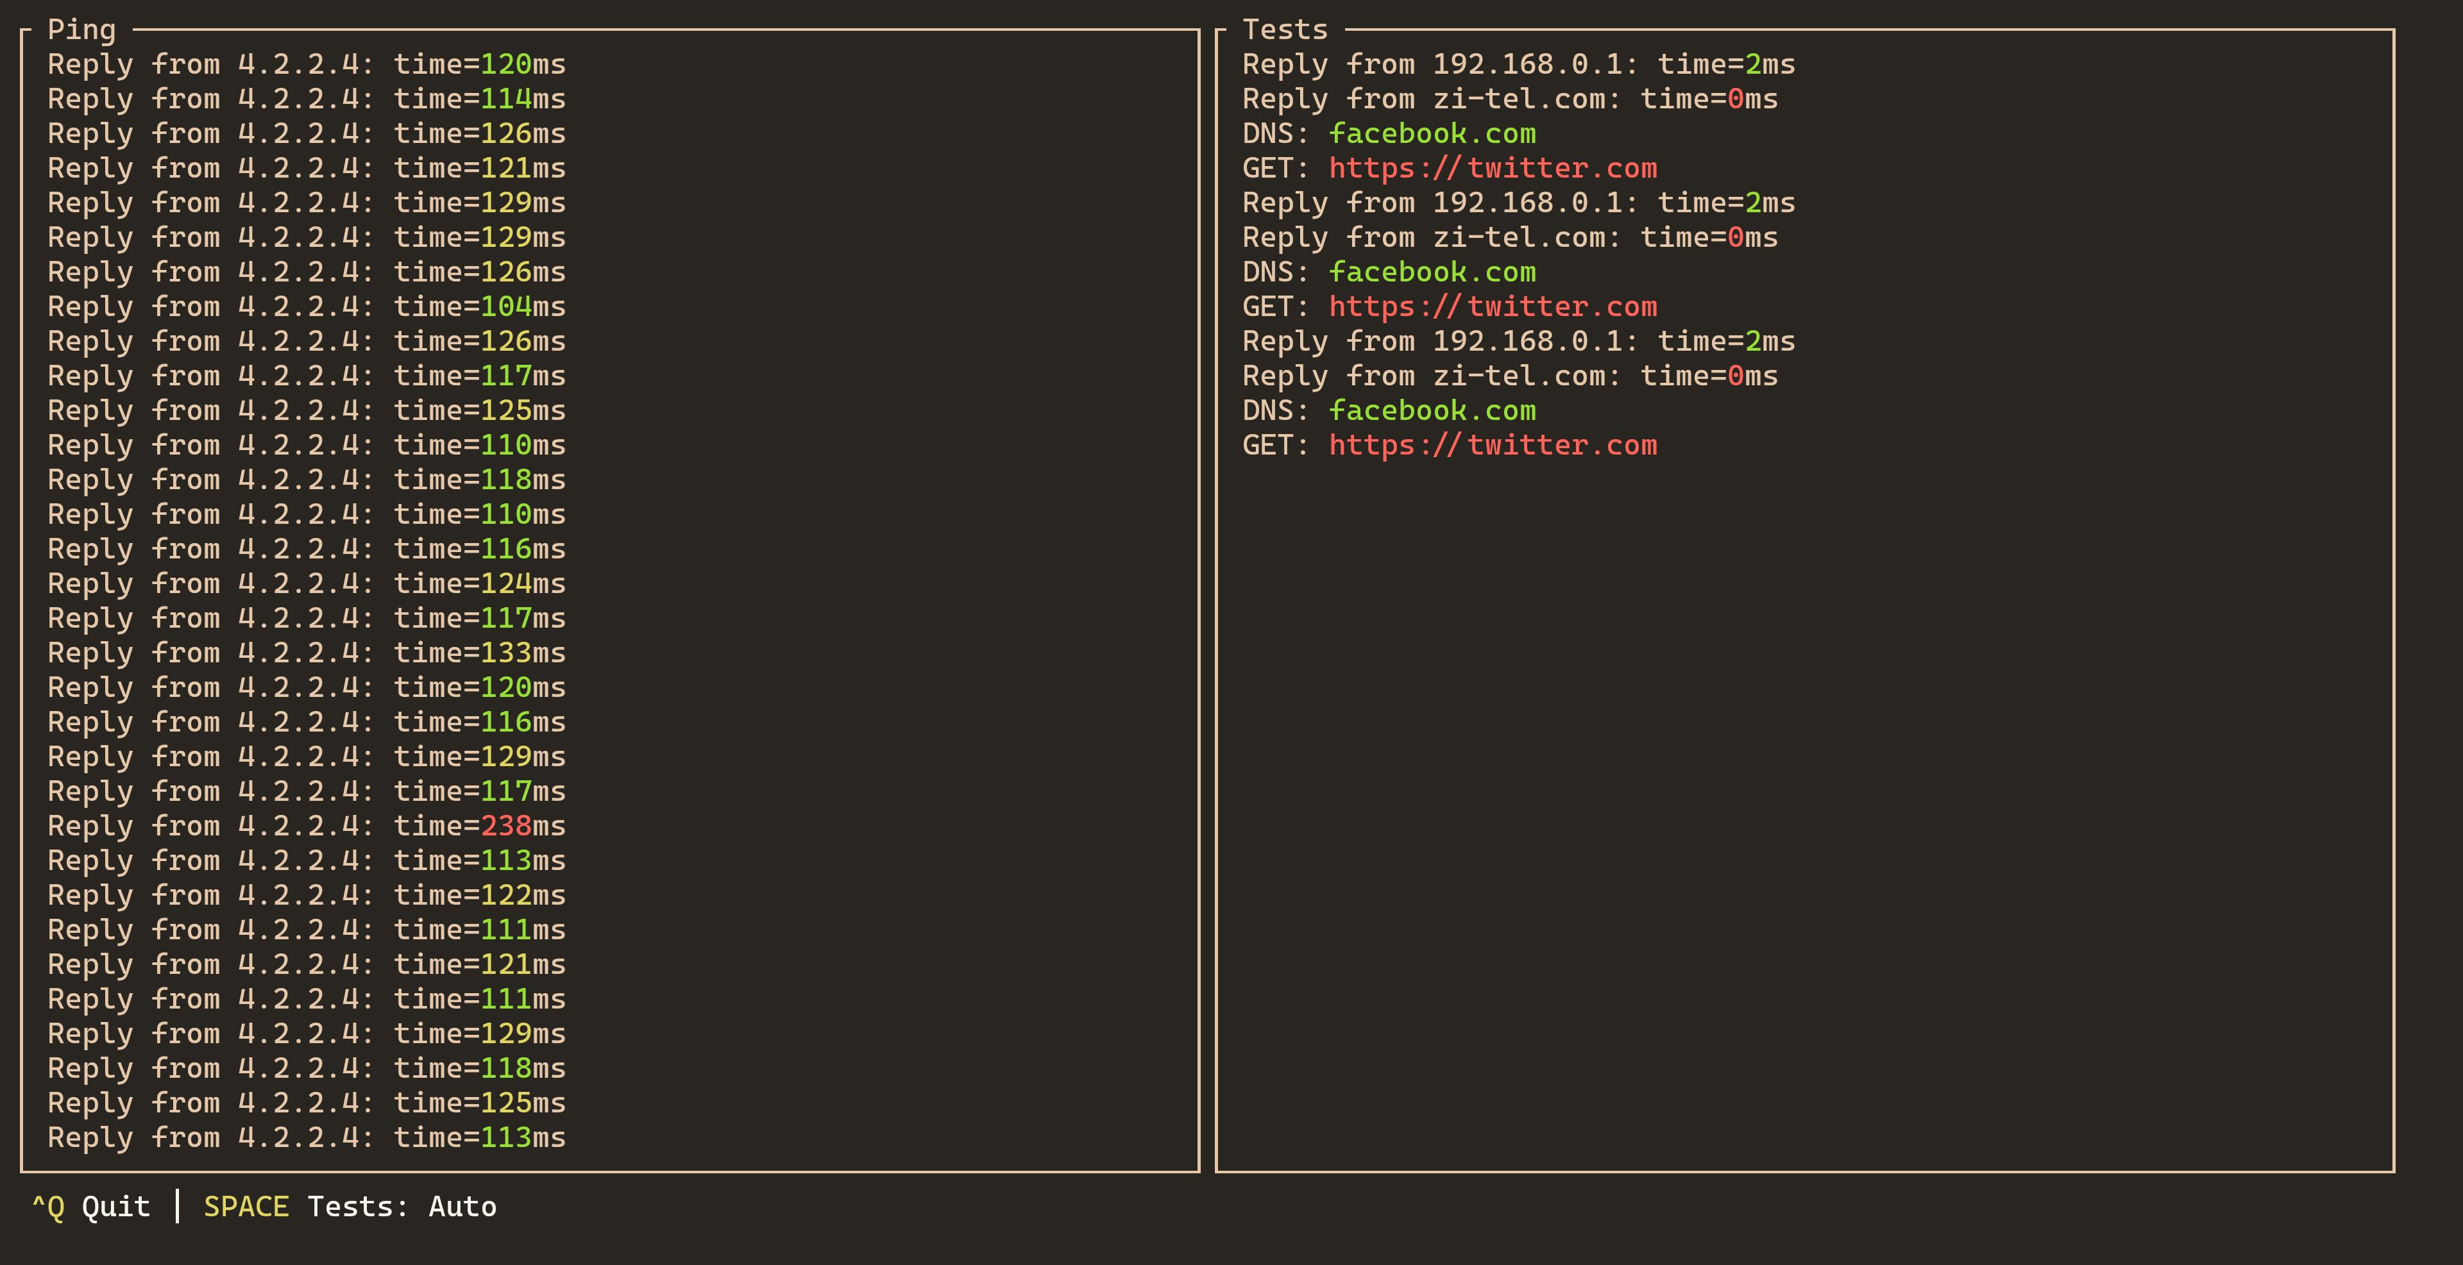Click the middle facebook.com DNS entry
The width and height of the screenshot is (2463, 1265).
point(1432,272)
